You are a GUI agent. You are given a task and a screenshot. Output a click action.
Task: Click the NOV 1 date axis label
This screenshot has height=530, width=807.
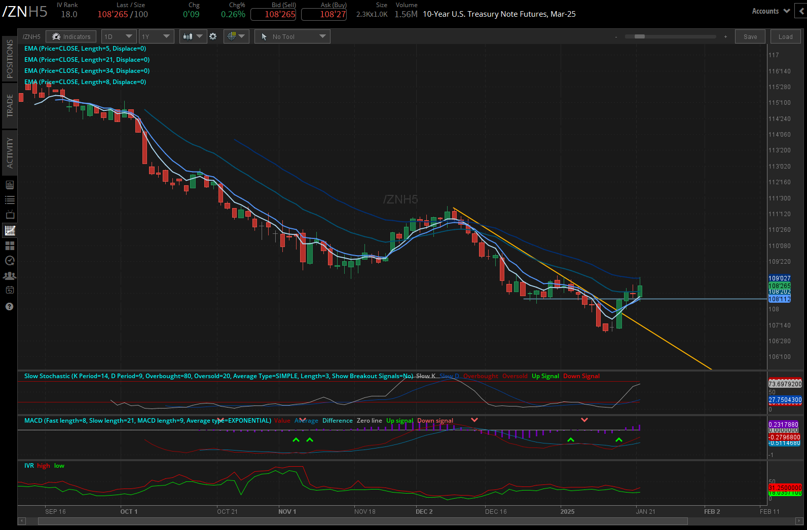[287, 512]
